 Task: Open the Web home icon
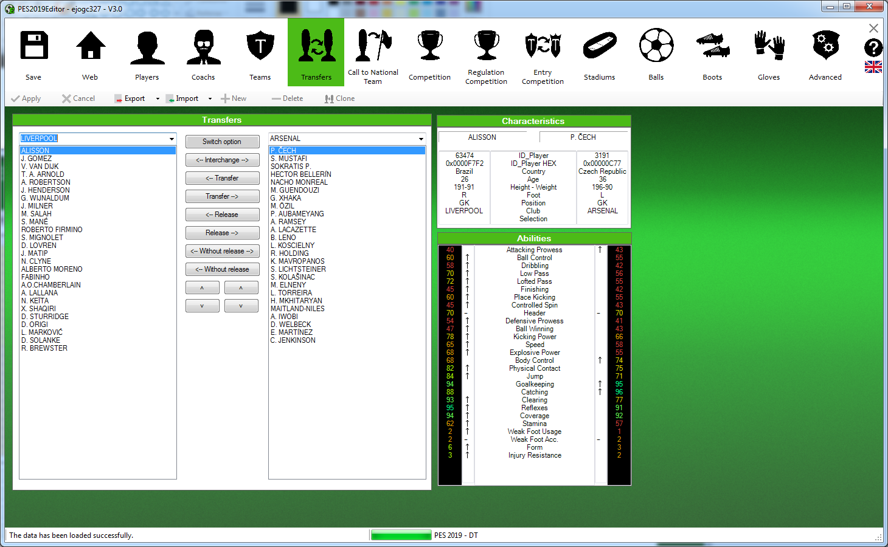(91, 46)
